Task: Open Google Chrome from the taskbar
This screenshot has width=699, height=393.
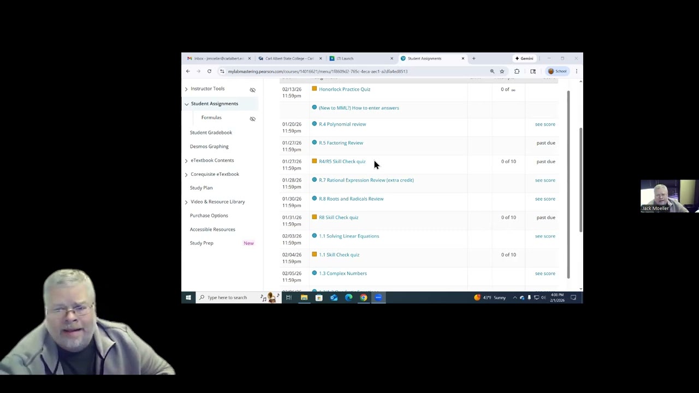Action: tap(364, 297)
